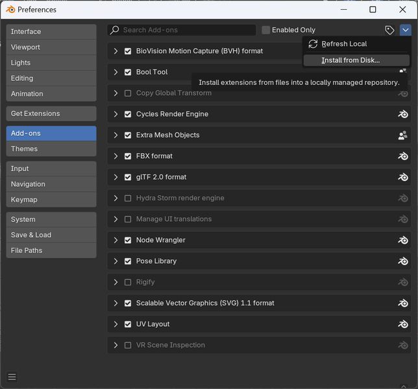Toggle the UV Layout checkbox

(128, 324)
